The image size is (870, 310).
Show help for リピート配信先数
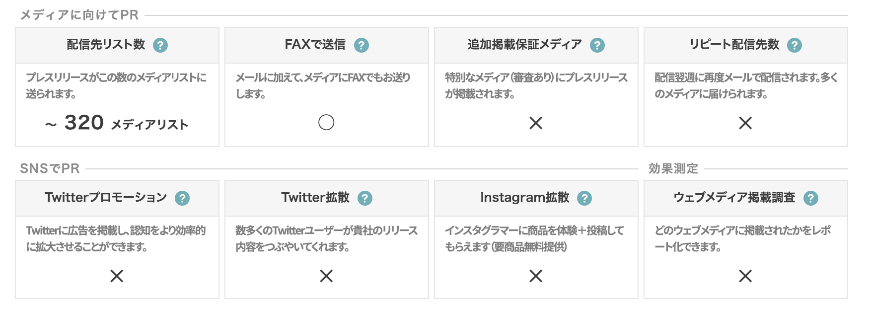[x=795, y=45]
